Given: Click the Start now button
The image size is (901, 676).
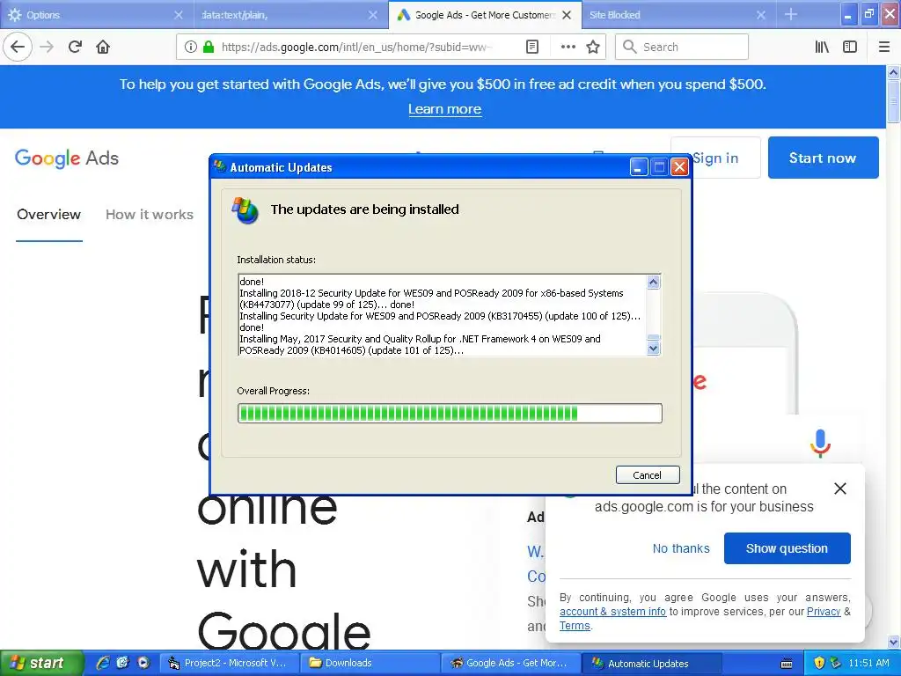Looking at the screenshot, I should point(823,158).
